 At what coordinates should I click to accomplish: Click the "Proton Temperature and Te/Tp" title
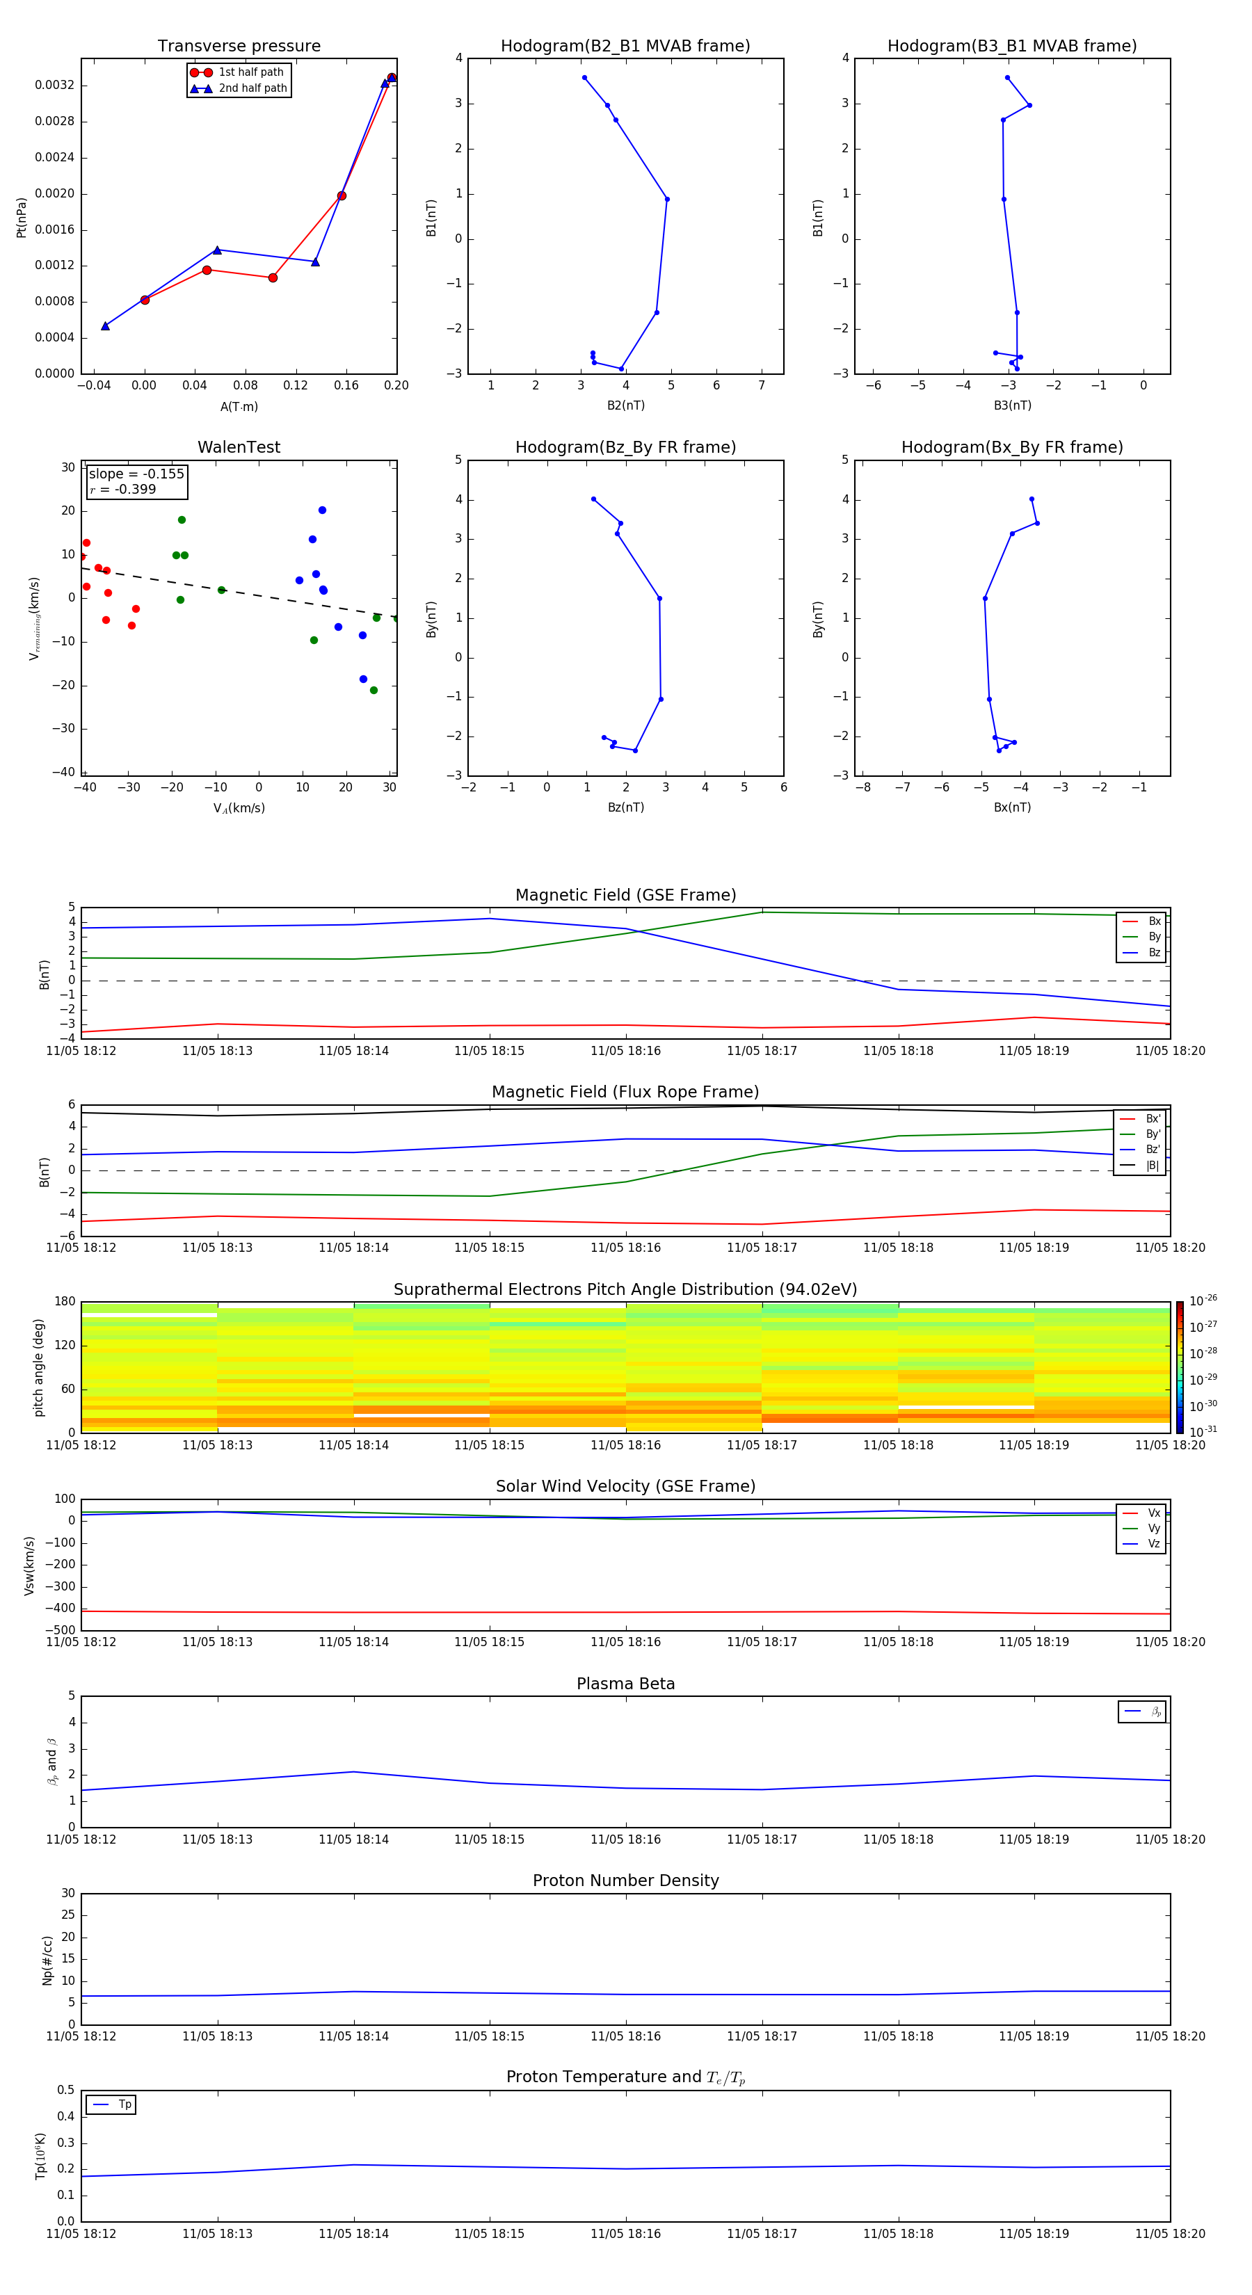click(x=625, y=2077)
